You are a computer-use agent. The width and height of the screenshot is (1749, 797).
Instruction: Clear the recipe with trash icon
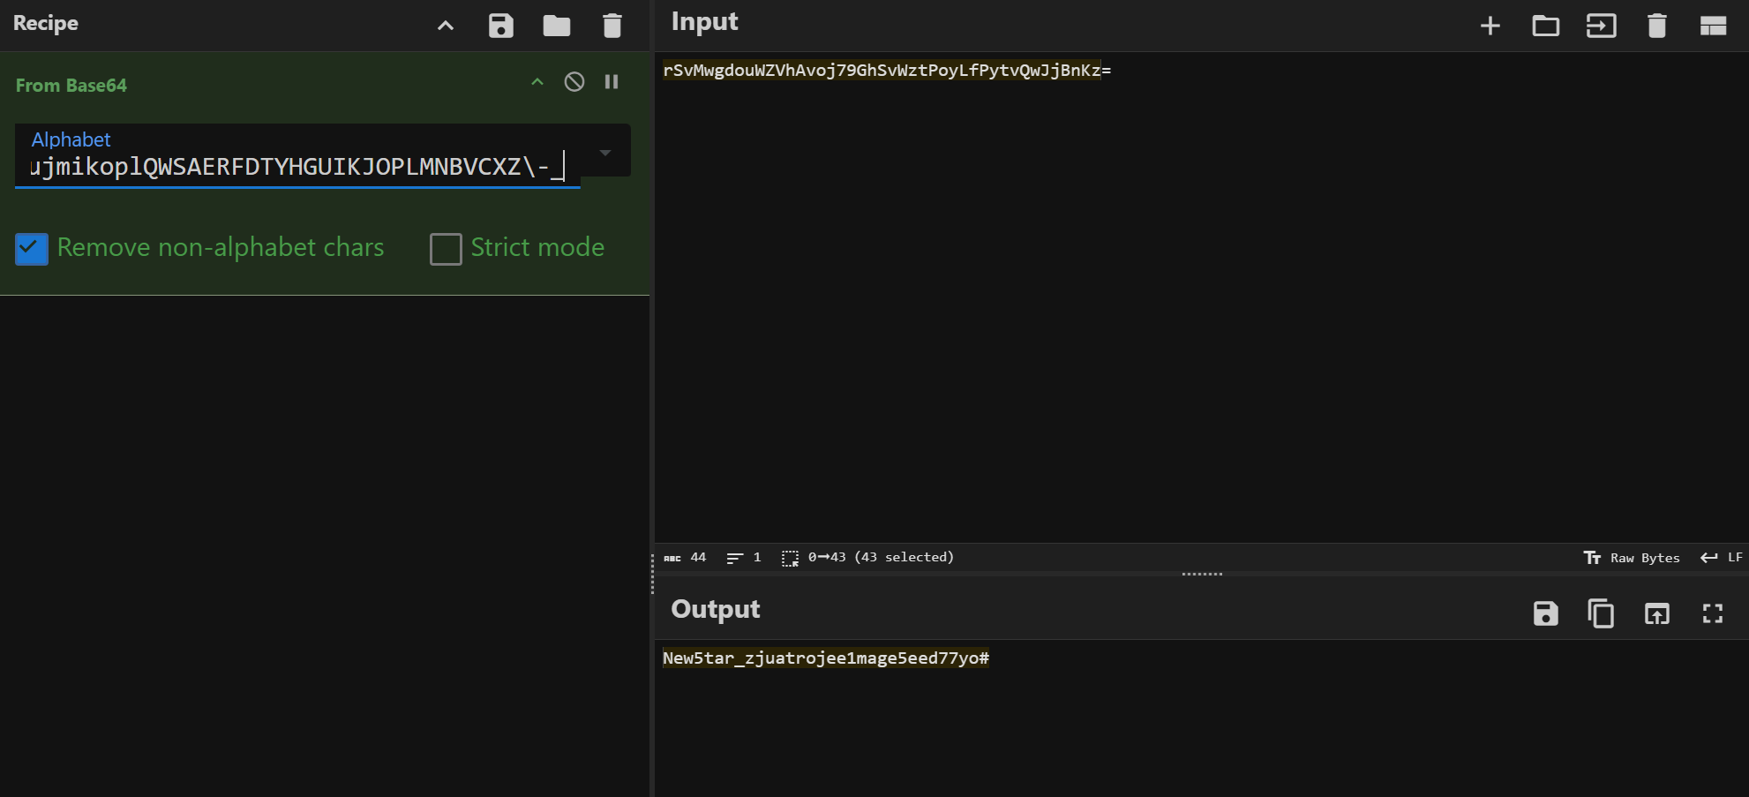coord(612,26)
